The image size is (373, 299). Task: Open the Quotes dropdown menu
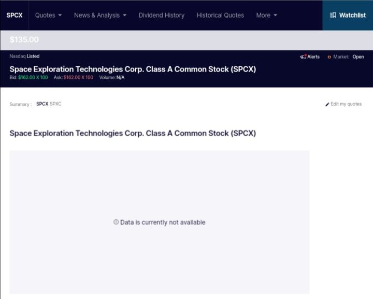pos(48,15)
